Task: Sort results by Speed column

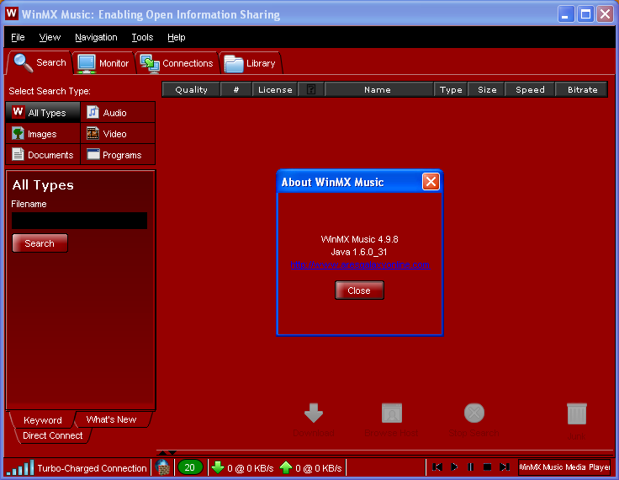Action: [x=530, y=90]
